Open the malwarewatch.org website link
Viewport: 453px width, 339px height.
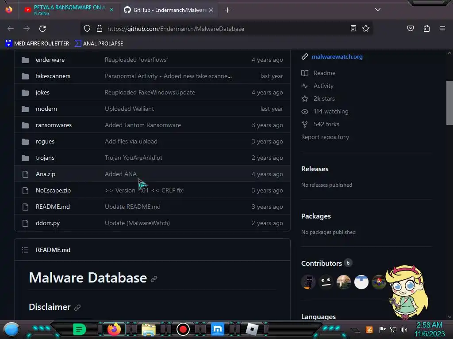[337, 57]
